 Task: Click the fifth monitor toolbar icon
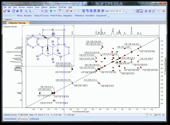[99, 11]
